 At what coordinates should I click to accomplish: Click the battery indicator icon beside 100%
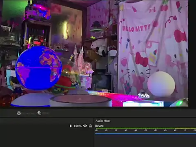pyautogui.click(x=71, y=126)
